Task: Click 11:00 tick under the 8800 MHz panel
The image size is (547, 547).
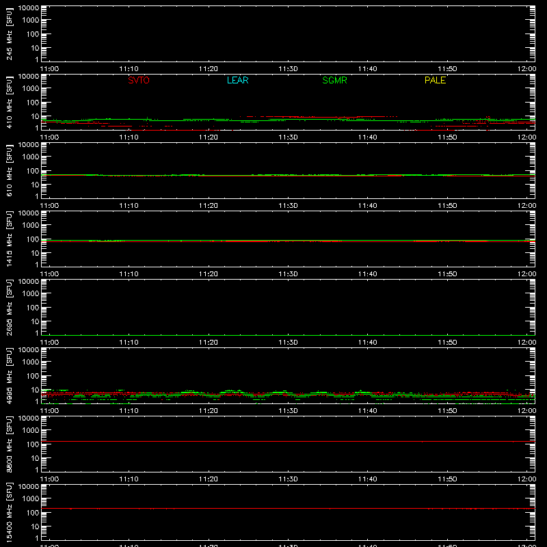Action: [49, 479]
